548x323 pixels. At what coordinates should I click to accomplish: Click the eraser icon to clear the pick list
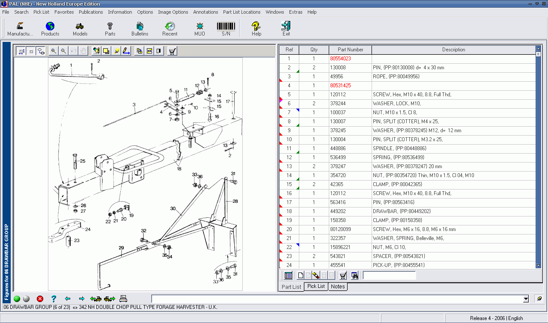(316, 275)
